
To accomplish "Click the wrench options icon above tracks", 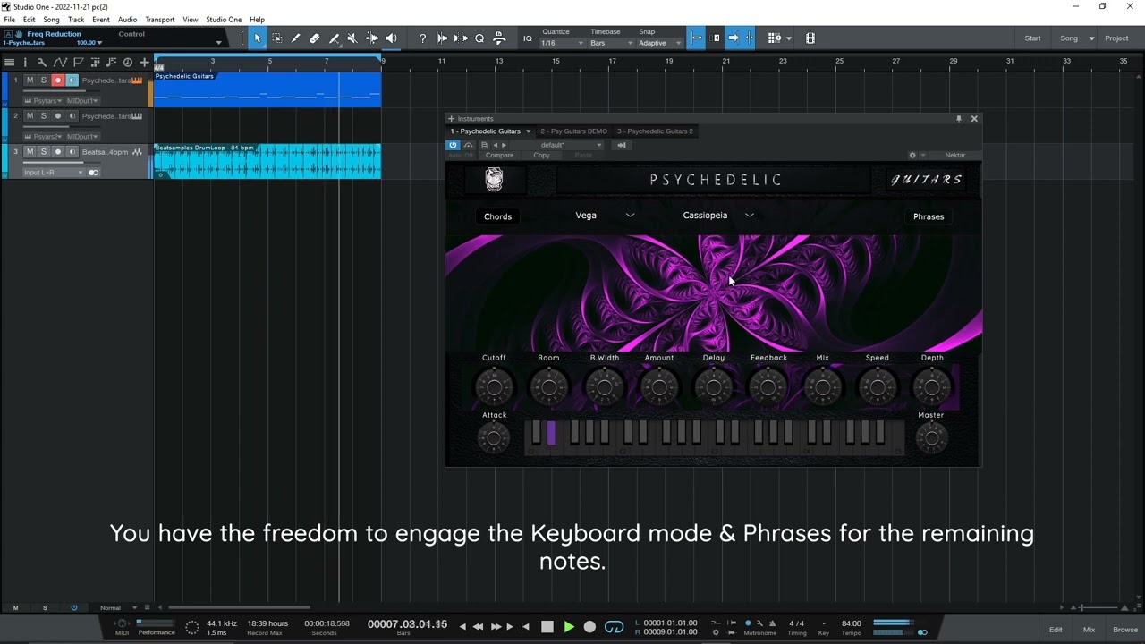I will (42, 63).
